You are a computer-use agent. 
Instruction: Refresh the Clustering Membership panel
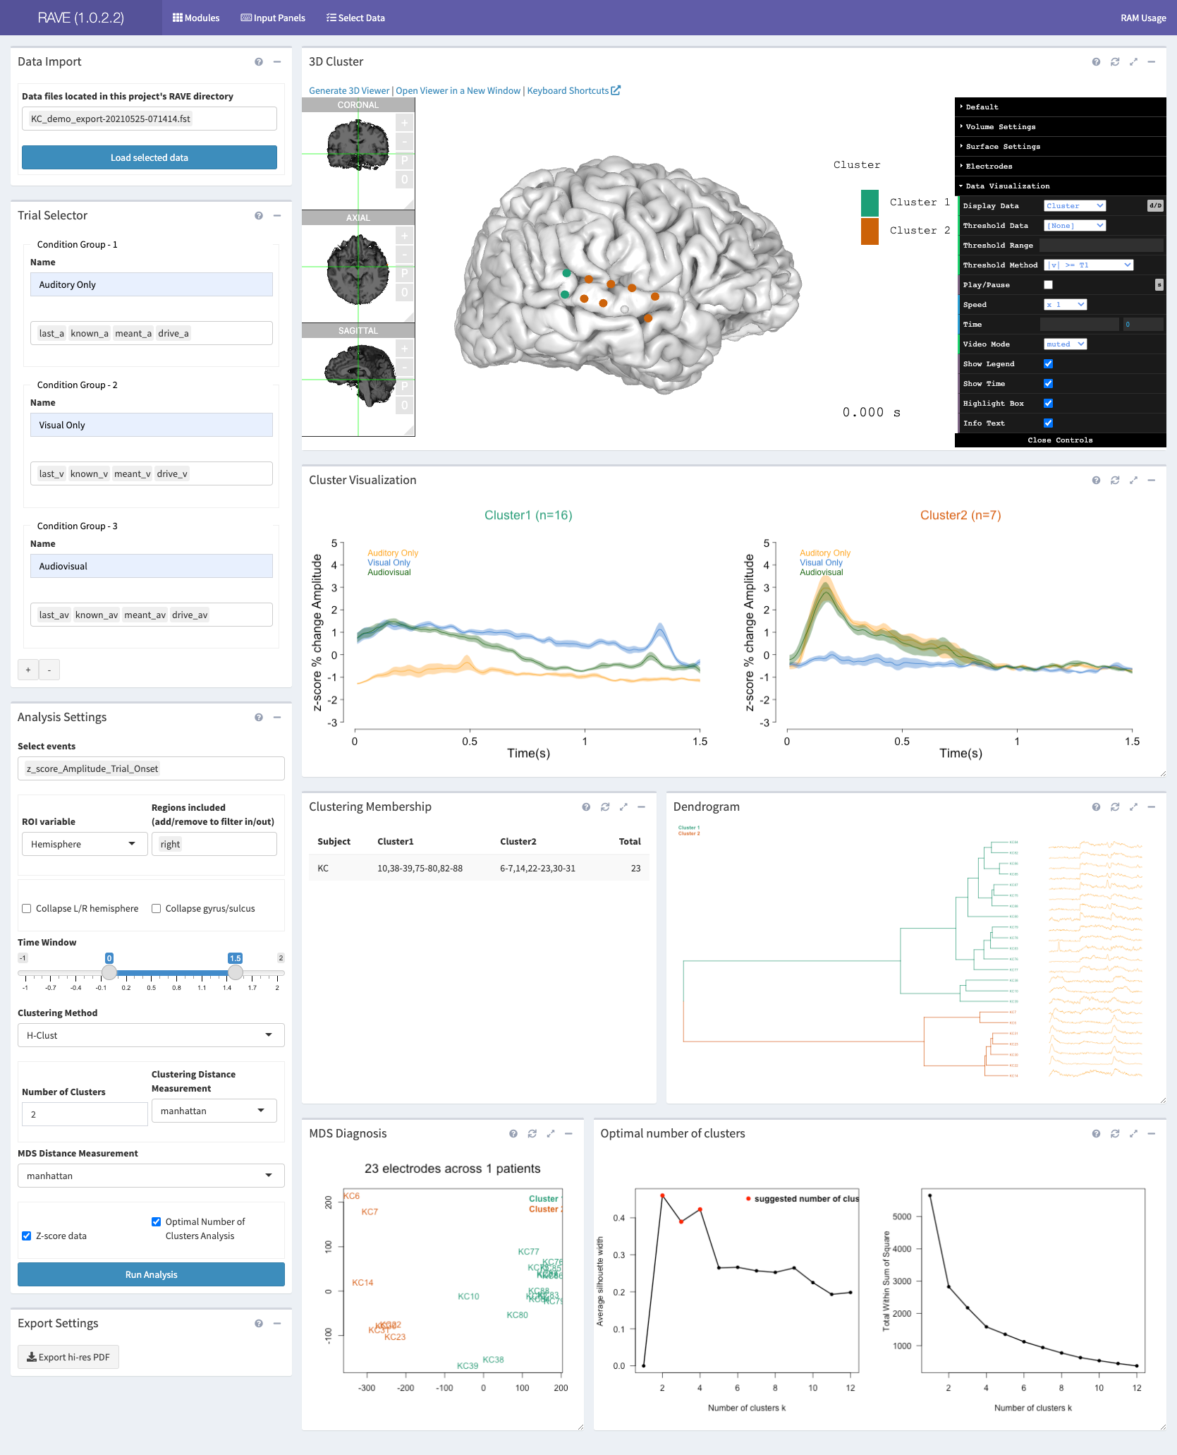[x=605, y=807]
